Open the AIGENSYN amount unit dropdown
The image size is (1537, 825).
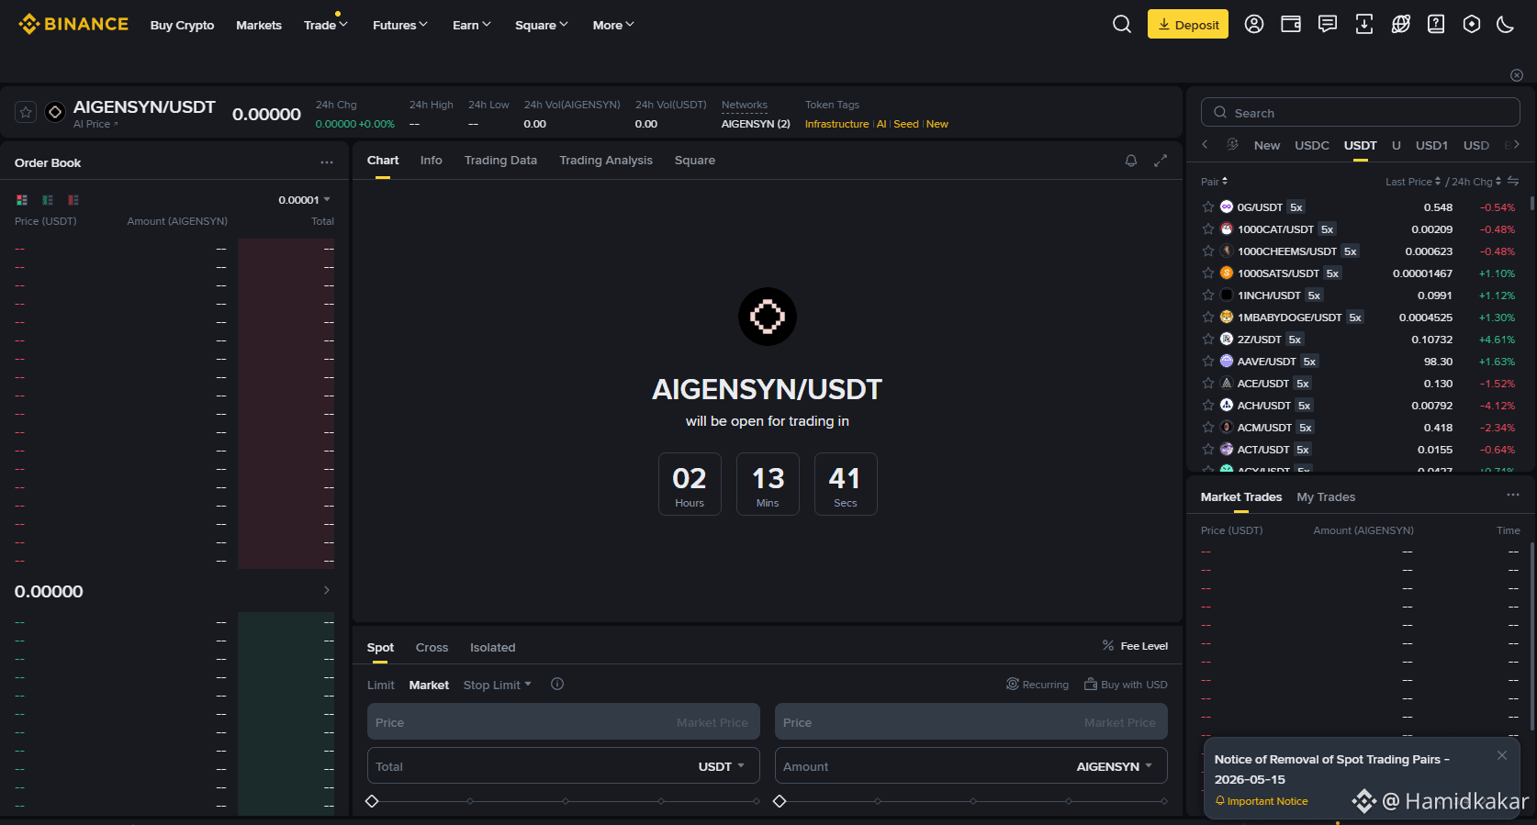click(x=1115, y=766)
